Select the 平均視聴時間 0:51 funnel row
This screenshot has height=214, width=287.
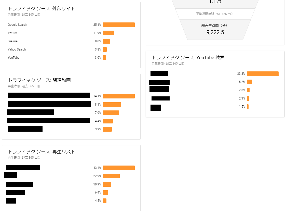point(215,14)
